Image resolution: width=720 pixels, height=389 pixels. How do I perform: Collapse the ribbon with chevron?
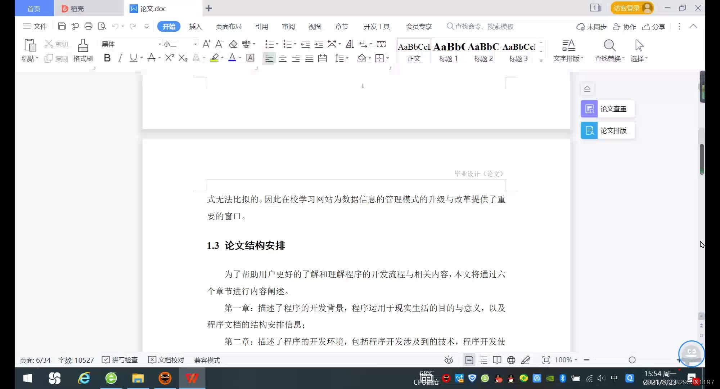(x=693, y=26)
